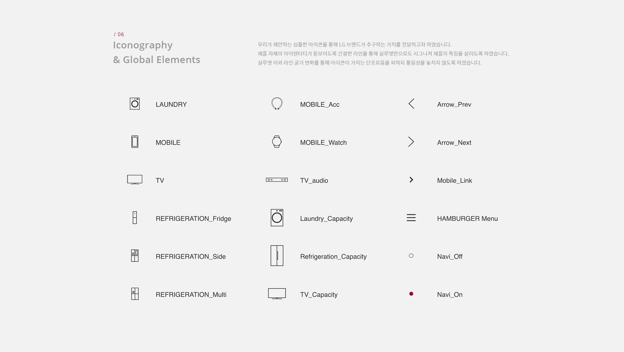Click the Mobile_Link label
Image resolution: width=624 pixels, height=352 pixels.
click(x=454, y=180)
